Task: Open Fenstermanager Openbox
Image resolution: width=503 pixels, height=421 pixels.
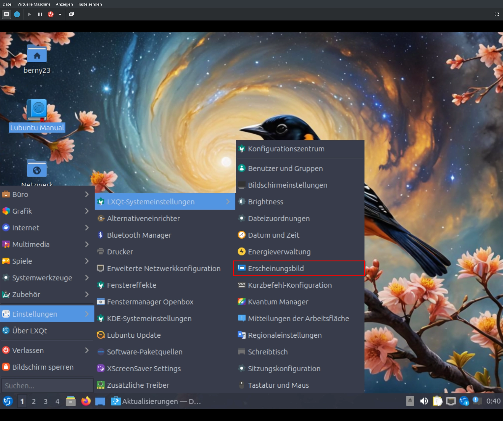Action: click(x=165, y=302)
